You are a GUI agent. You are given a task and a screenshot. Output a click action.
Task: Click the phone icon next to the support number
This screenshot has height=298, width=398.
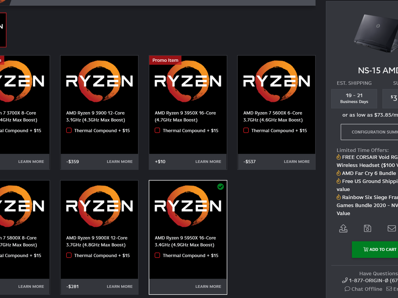click(345, 280)
